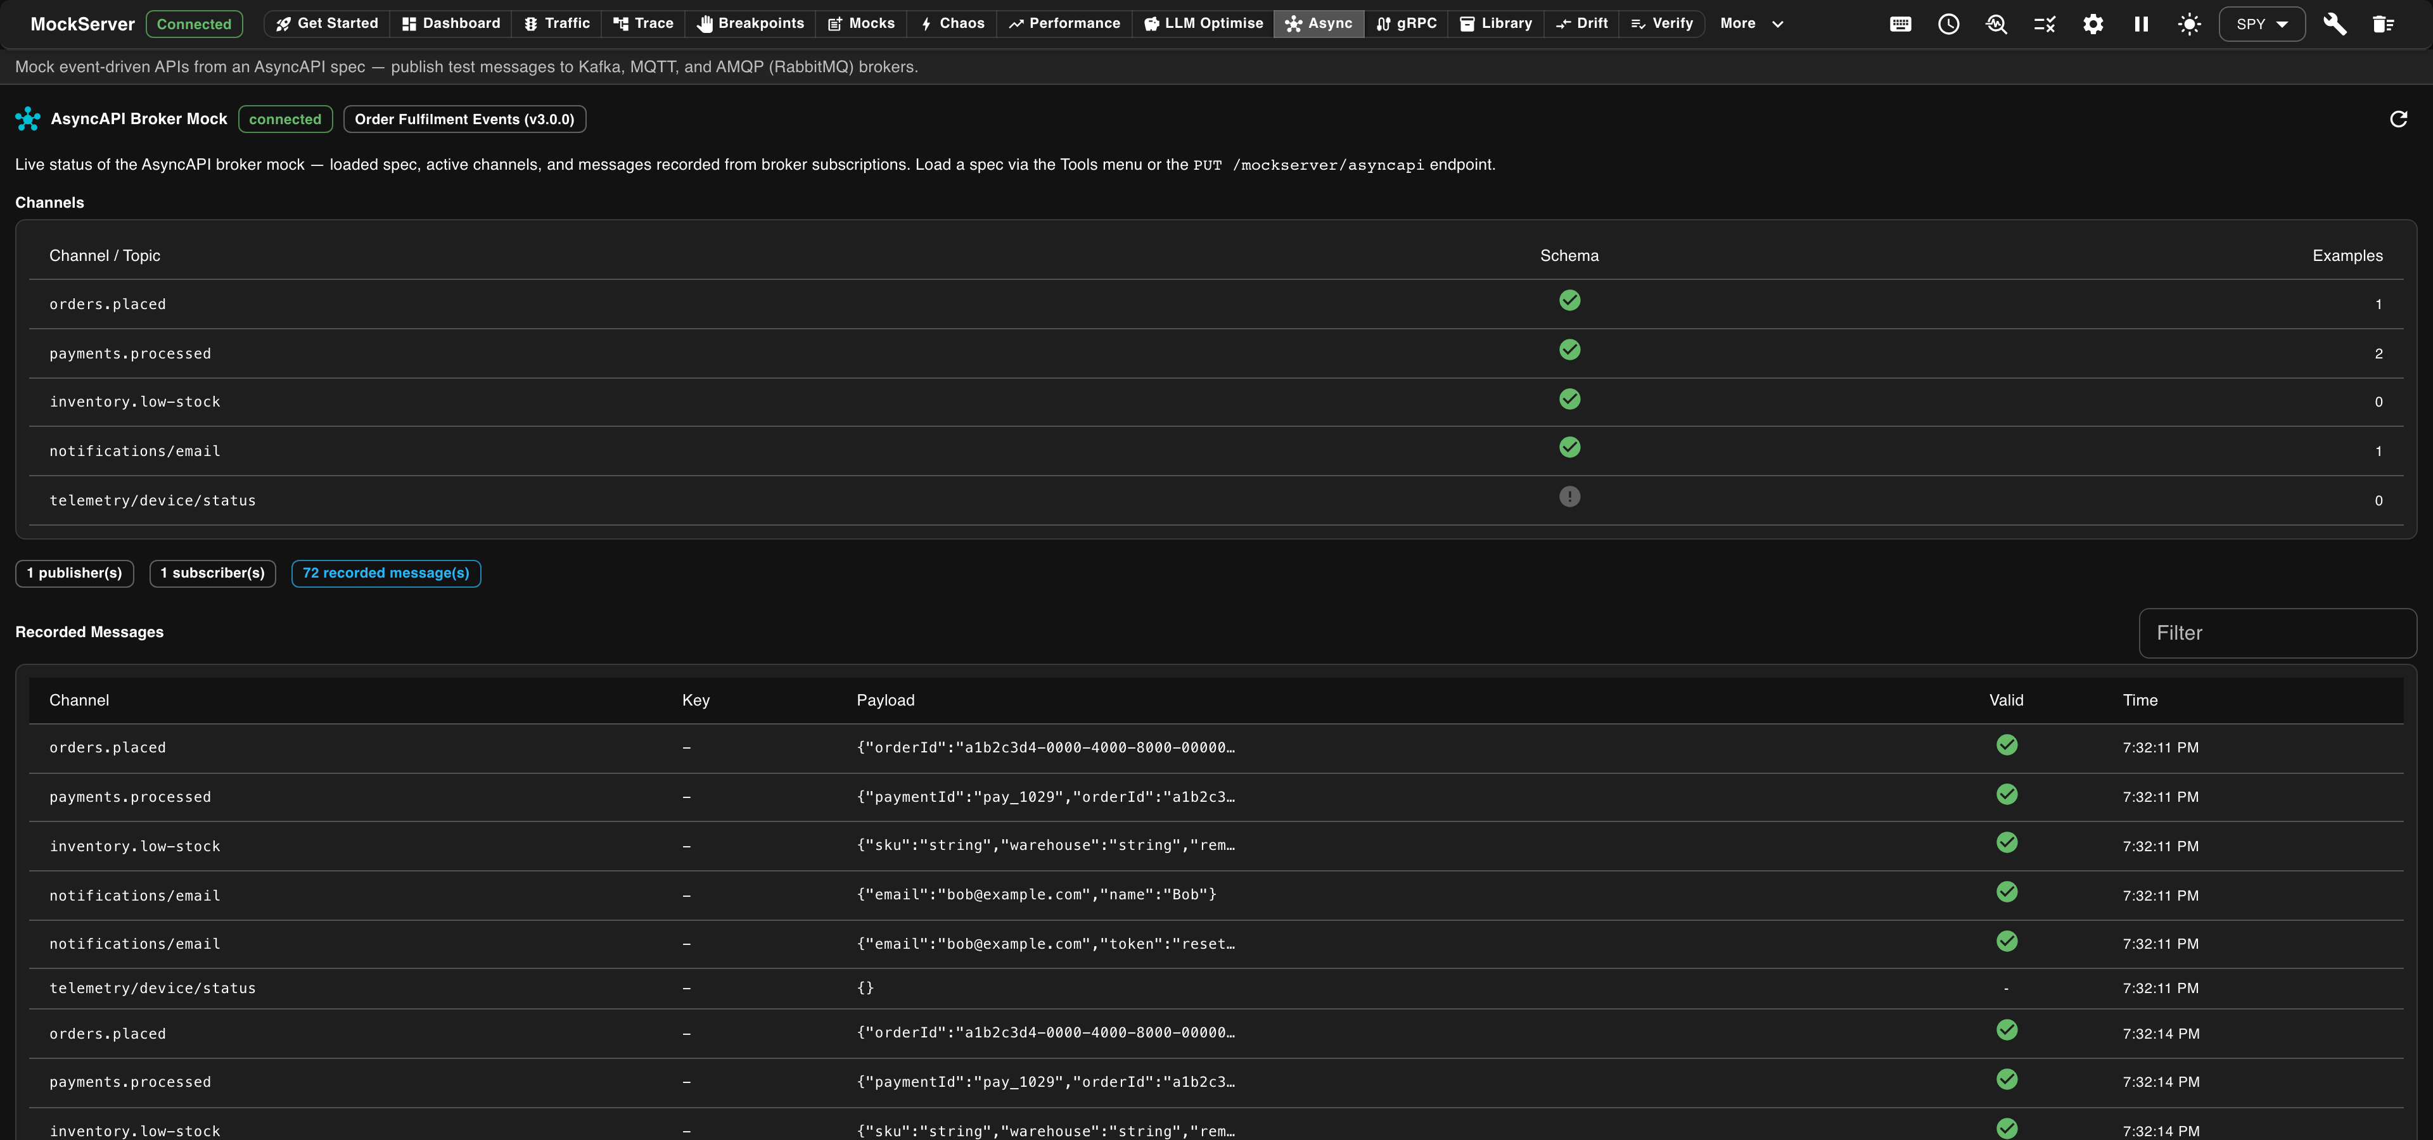Go to the Drift tab

tap(1581, 23)
